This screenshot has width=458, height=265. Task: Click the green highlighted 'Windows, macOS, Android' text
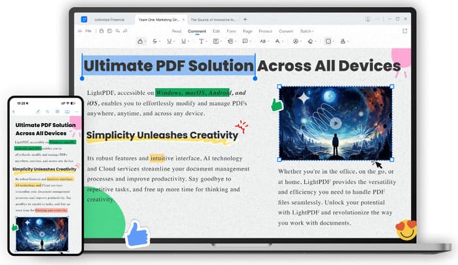click(192, 93)
